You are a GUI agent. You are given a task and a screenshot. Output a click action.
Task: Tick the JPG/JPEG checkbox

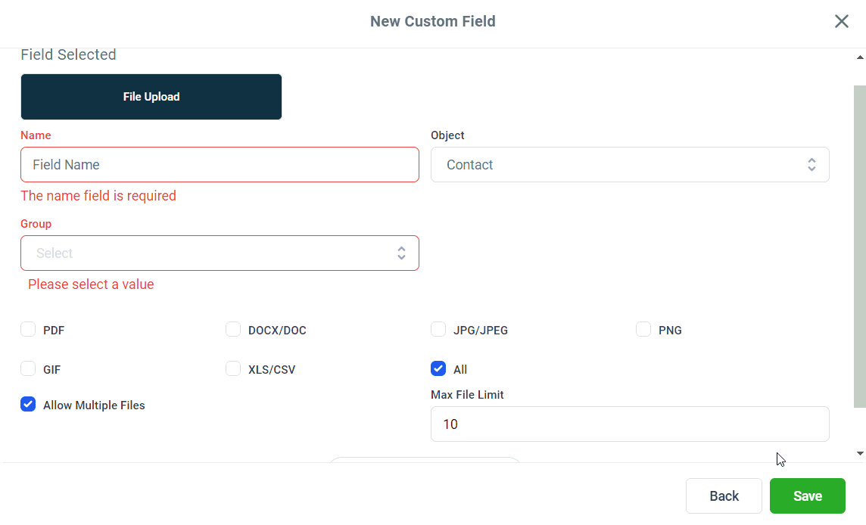[x=438, y=329]
